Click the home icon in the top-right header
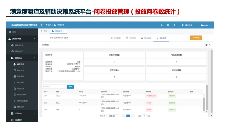The height and width of the screenshot is (131, 233). tap(174, 25)
